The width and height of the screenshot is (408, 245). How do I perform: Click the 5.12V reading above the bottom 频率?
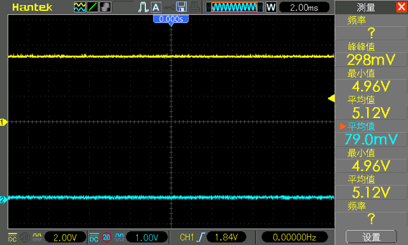pyautogui.click(x=371, y=193)
